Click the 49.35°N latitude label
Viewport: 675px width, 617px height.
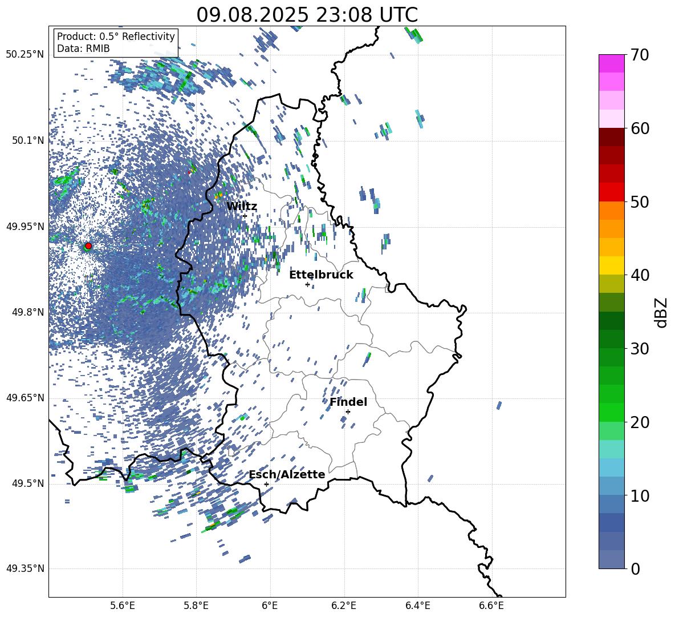pos(25,568)
